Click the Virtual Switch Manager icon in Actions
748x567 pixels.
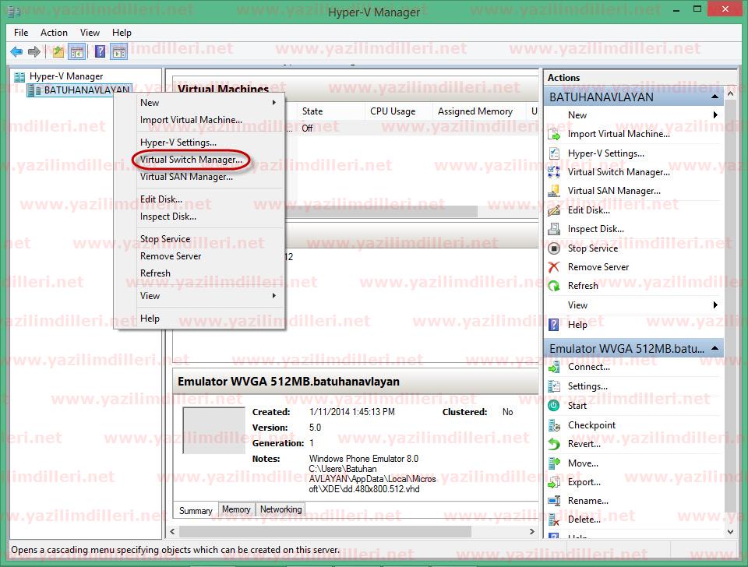pos(554,172)
